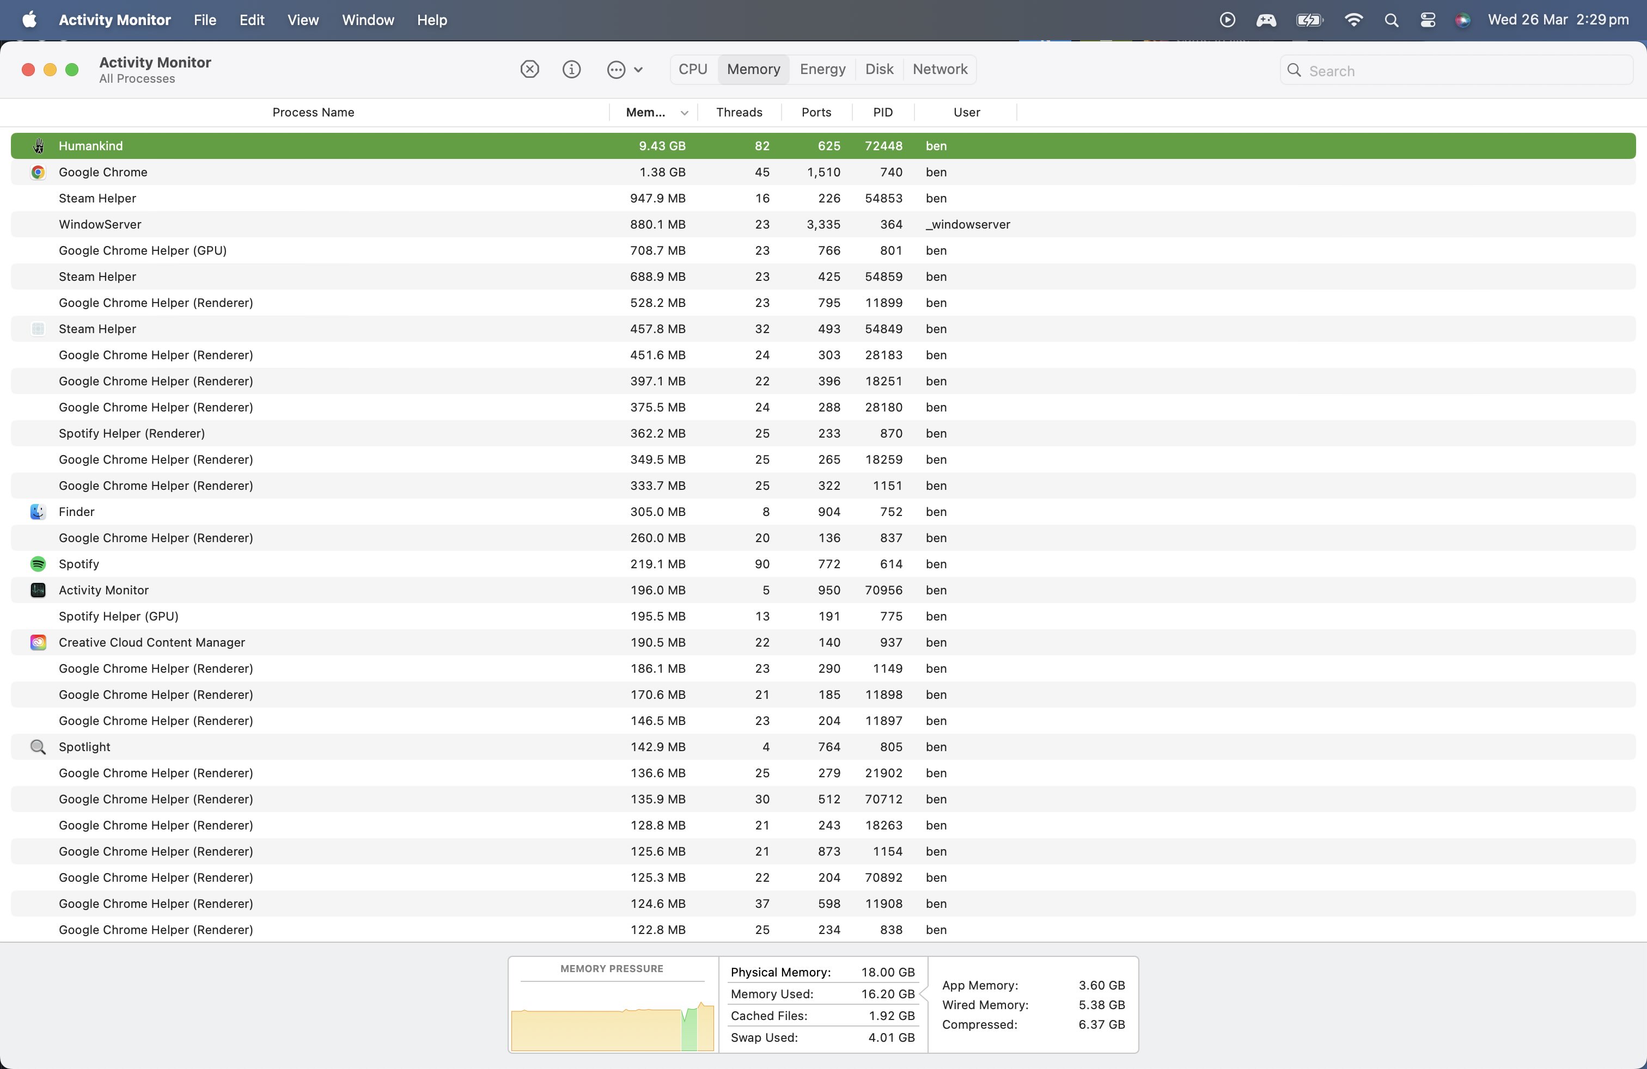Click the Google Chrome app icon
The height and width of the screenshot is (1069, 1647).
point(38,172)
